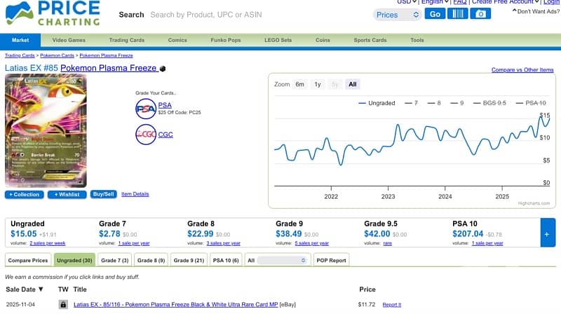This screenshot has width=561, height=316.
Task: Toggle the Ungraded series in chart legend
Action: [377, 103]
